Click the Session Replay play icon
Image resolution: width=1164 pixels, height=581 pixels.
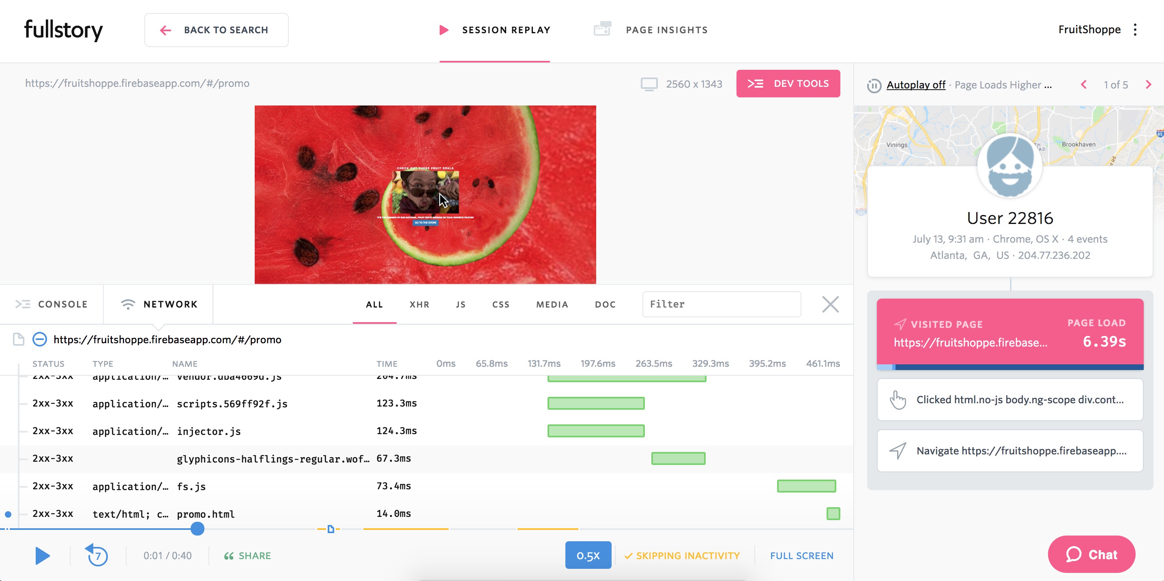point(444,30)
